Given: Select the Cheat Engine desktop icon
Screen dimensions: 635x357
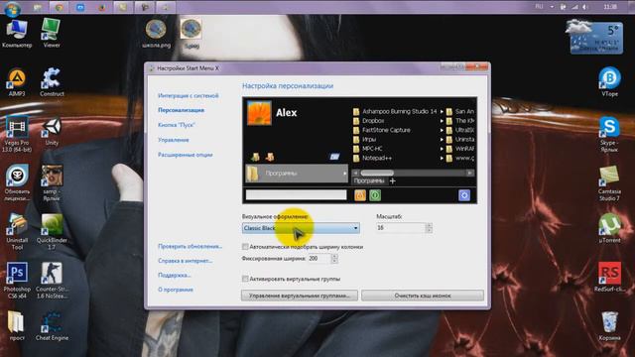Looking at the screenshot, I should pyautogui.click(x=52, y=326).
